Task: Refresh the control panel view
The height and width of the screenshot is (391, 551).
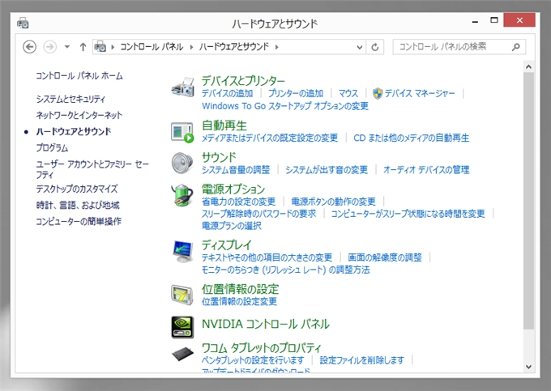Action: point(375,47)
